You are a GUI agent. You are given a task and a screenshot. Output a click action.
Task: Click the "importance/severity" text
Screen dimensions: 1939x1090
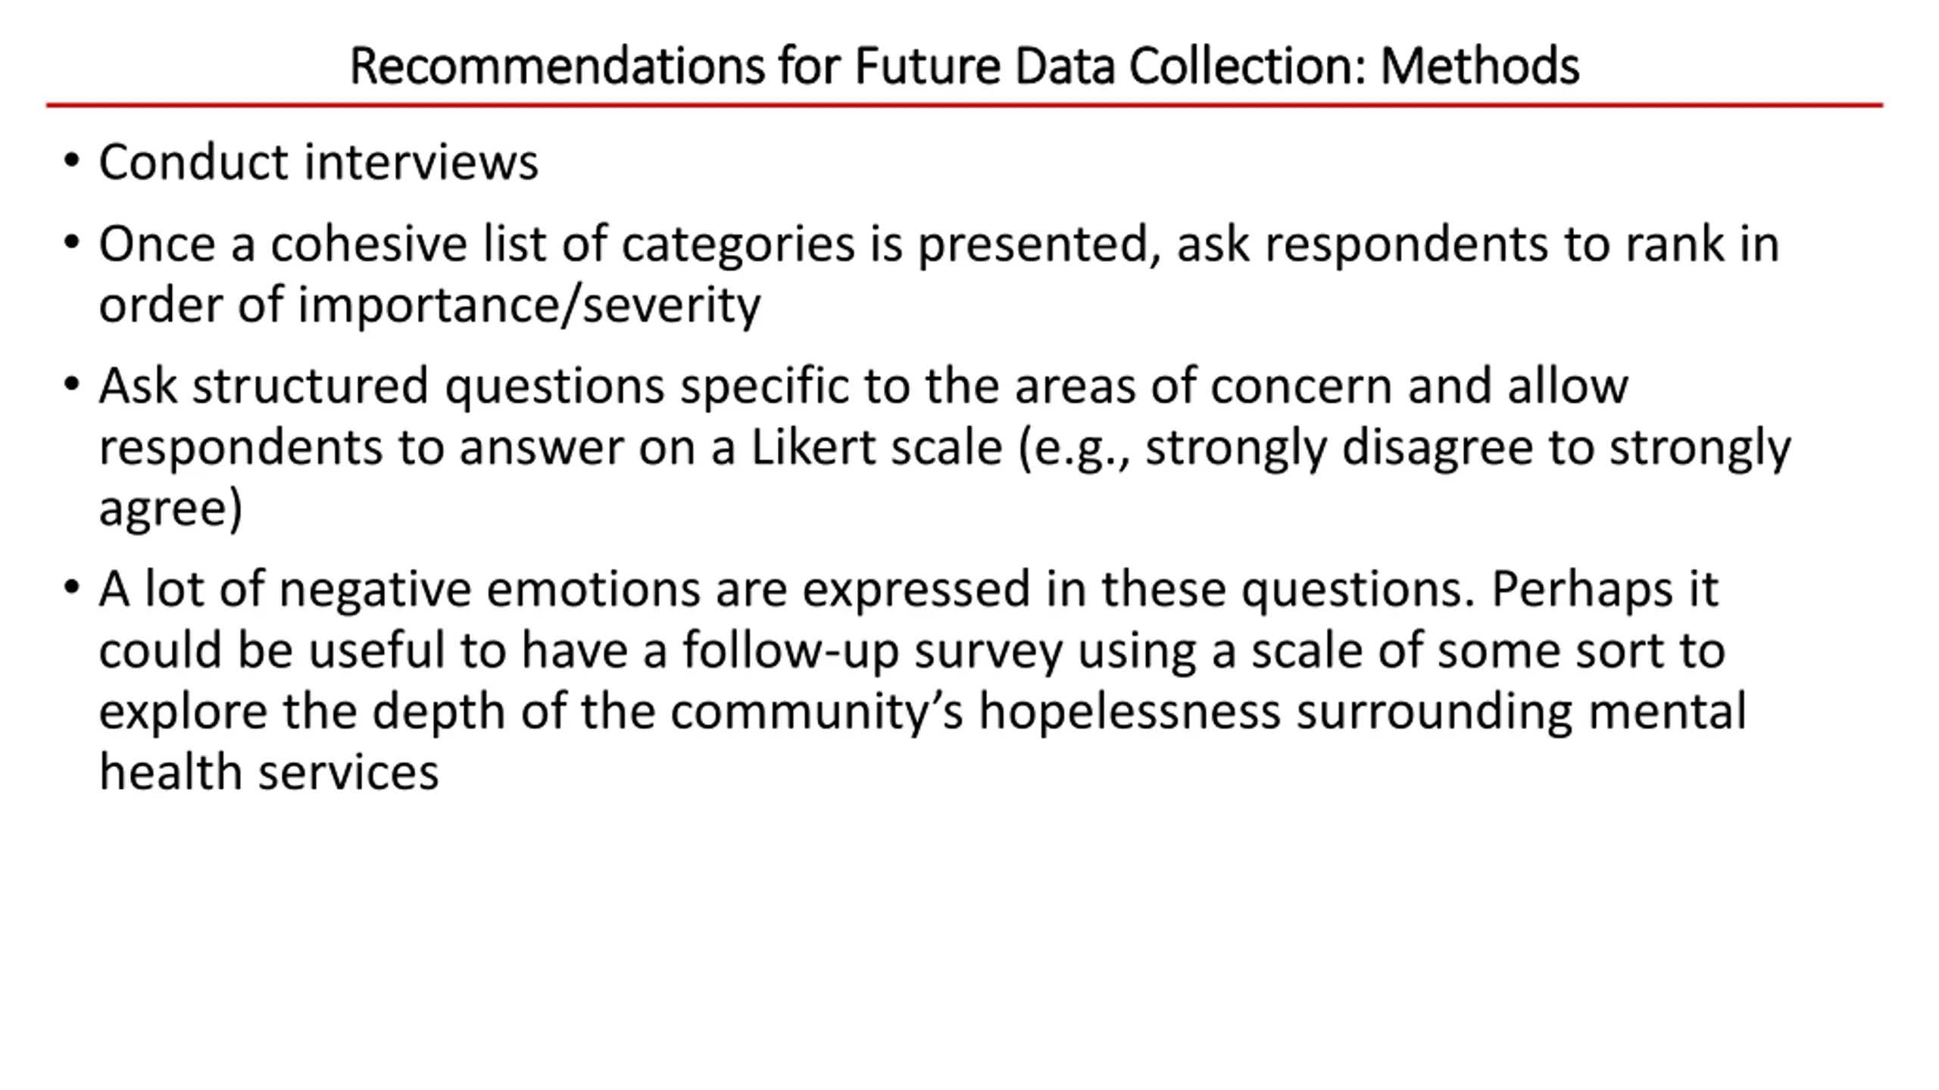pos(529,306)
